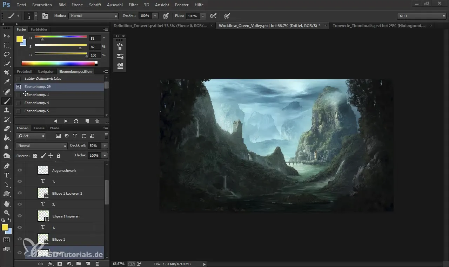Hide the Ellipse 1 layer

20,239
